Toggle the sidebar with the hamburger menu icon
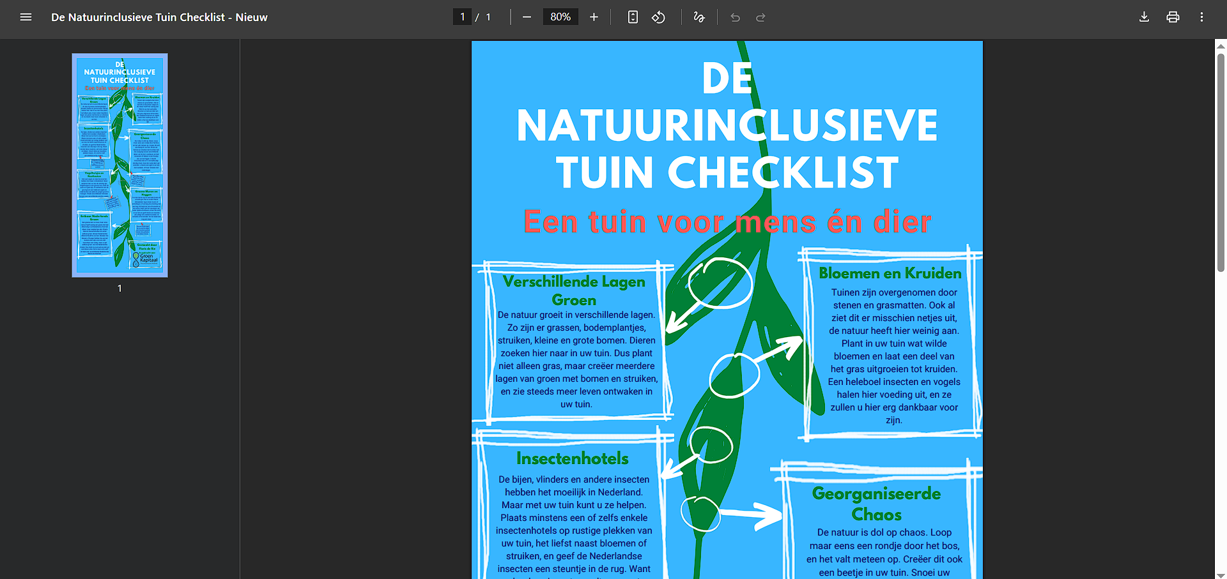Viewport: 1227px width, 579px height. pyautogui.click(x=26, y=17)
